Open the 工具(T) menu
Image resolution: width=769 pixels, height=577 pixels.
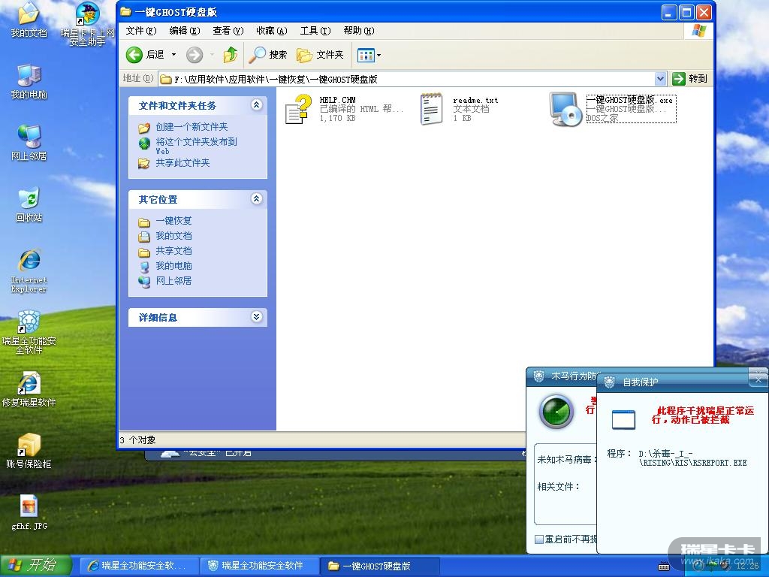(315, 31)
